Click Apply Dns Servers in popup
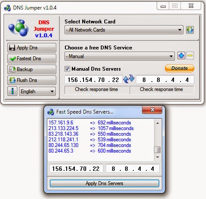 pyautogui.click(x=104, y=183)
